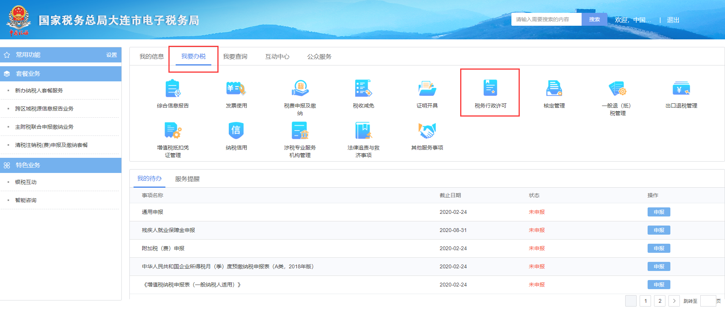Click 申报 for 残疾人就业保障金申报

(x=659, y=230)
